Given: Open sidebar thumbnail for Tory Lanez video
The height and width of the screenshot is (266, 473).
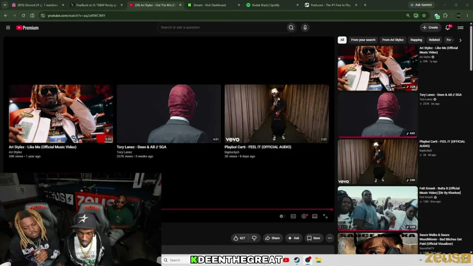Looking at the screenshot, I should [x=378, y=115].
